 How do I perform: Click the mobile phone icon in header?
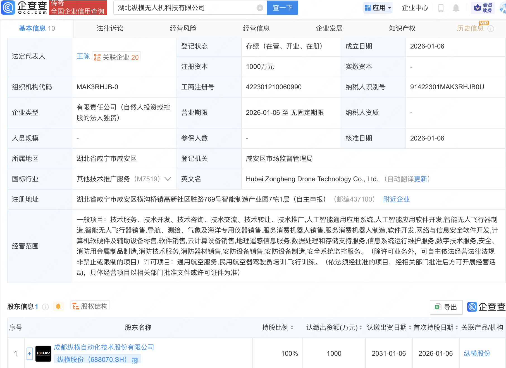click(x=441, y=8)
